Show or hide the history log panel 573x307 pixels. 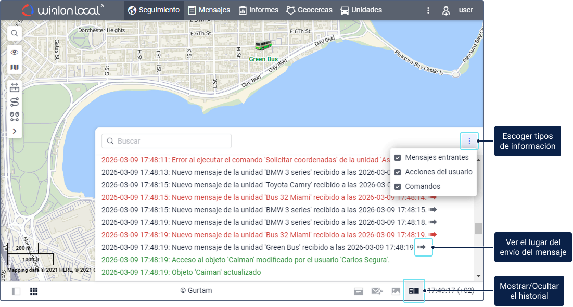(x=414, y=291)
